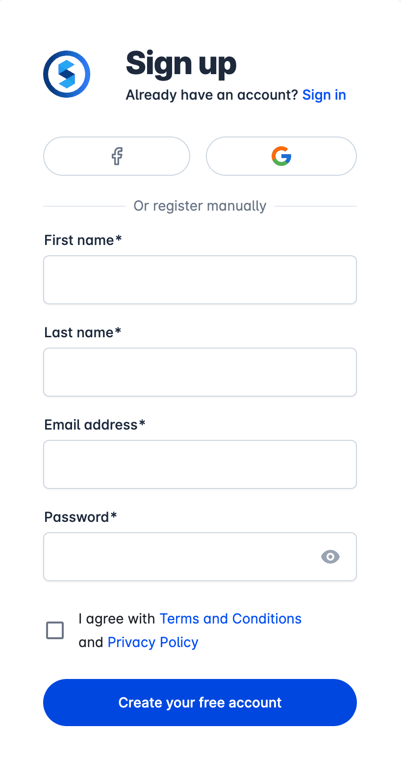Focus the First name input field
This screenshot has width=401, height=759.
[200, 280]
